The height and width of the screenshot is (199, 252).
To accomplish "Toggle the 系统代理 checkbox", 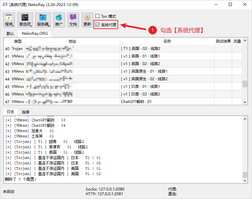I will pyautogui.click(x=98, y=25).
